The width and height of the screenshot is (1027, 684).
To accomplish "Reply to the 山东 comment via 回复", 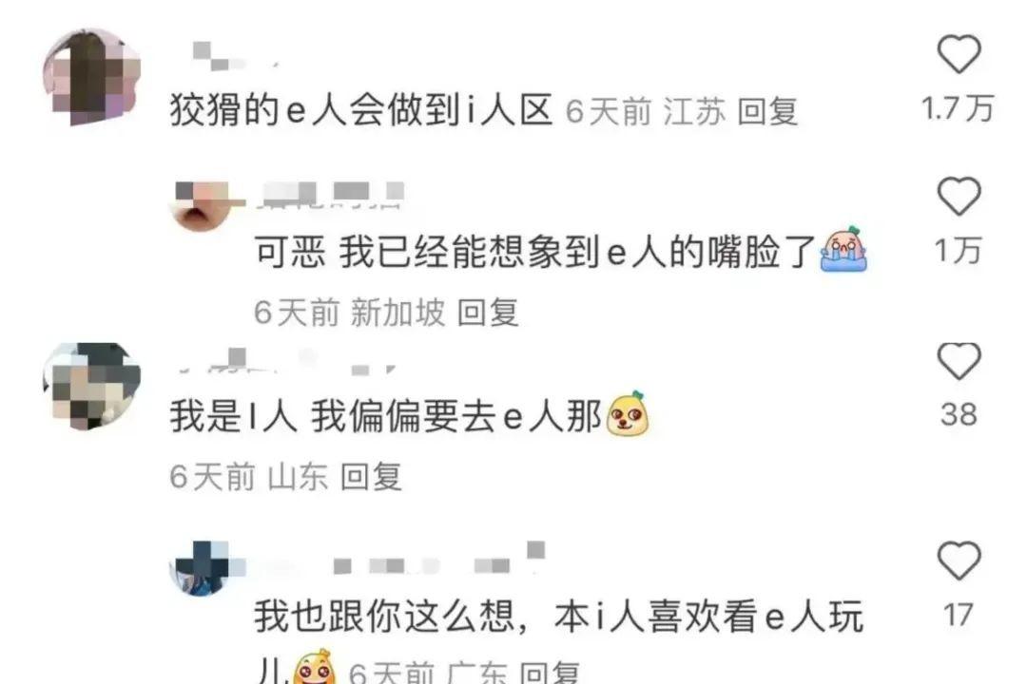I will (372, 476).
